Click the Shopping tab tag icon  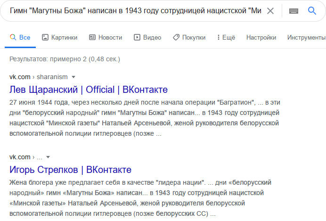pyautogui.click(x=176, y=37)
